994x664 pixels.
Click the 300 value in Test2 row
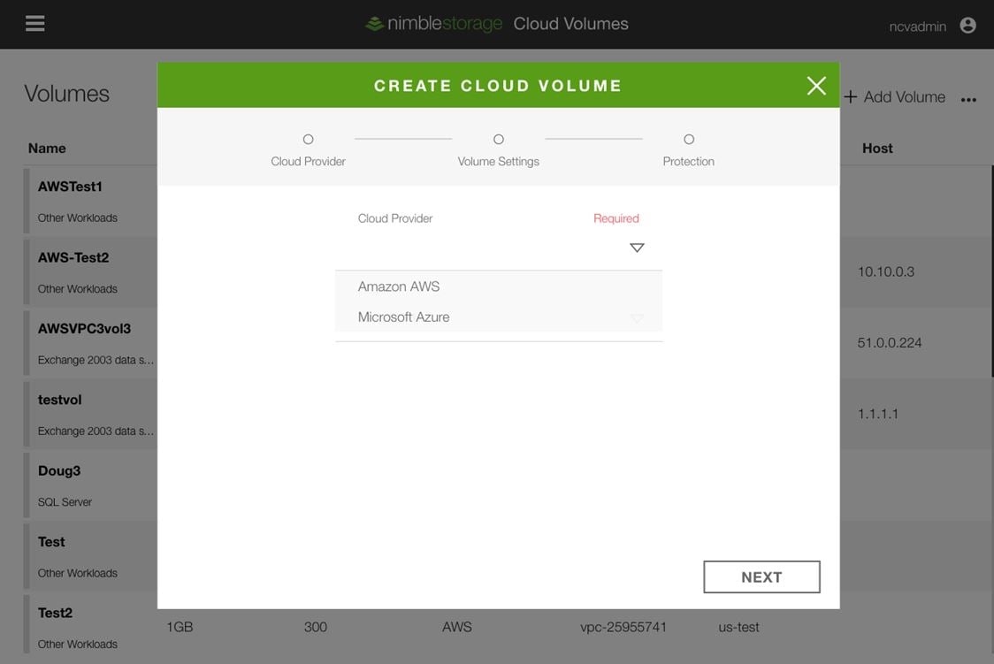pyautogui.click(x=315, y=627)
